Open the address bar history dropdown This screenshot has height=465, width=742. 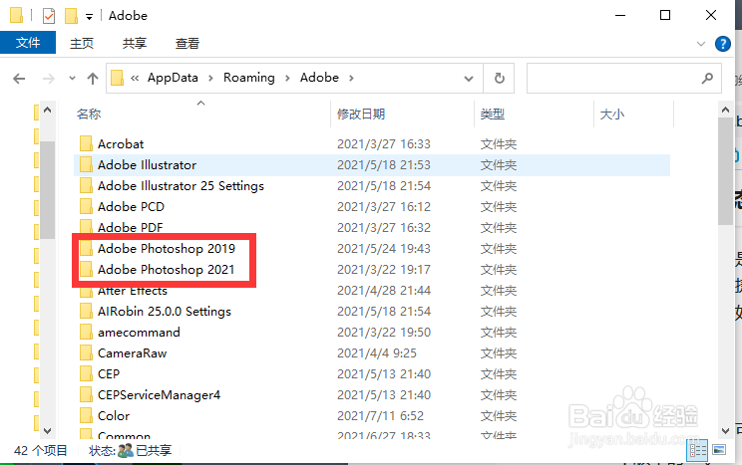click(x=469, y=79)
